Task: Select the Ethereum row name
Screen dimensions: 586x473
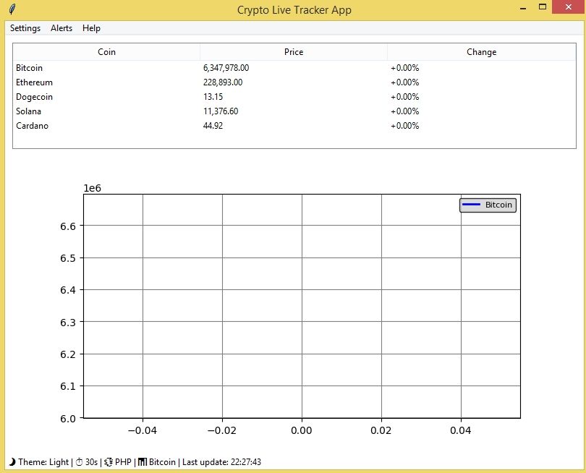Action: [x=34, y=82]
